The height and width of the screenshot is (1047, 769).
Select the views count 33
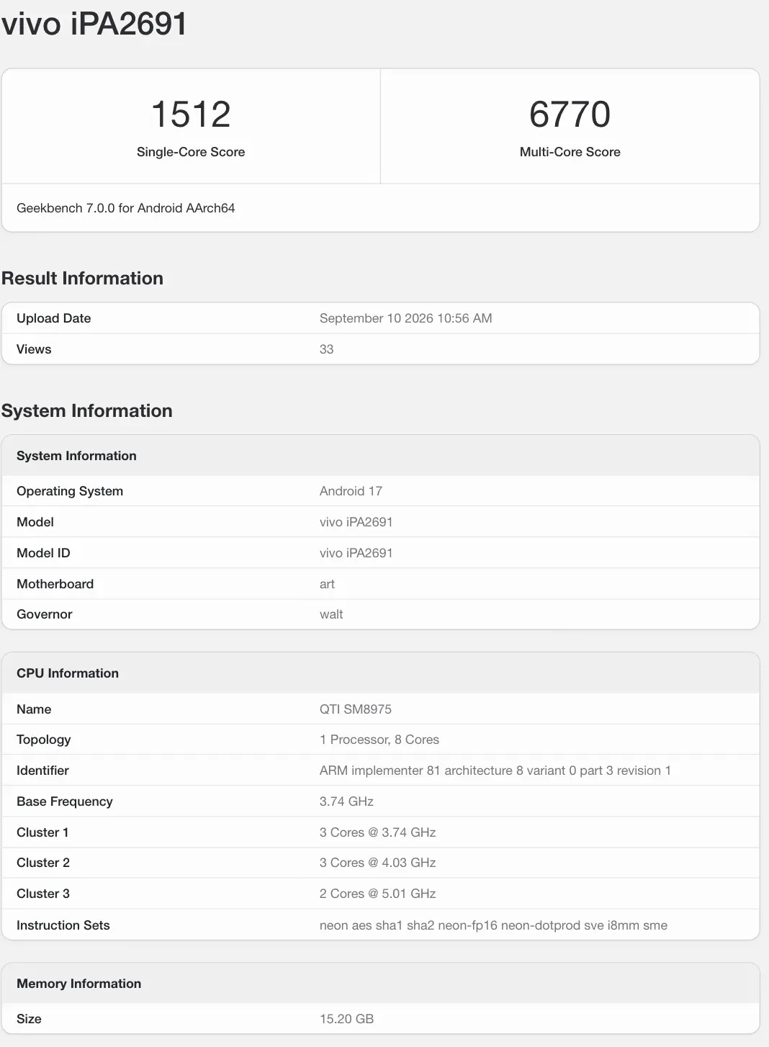(327, 349)
